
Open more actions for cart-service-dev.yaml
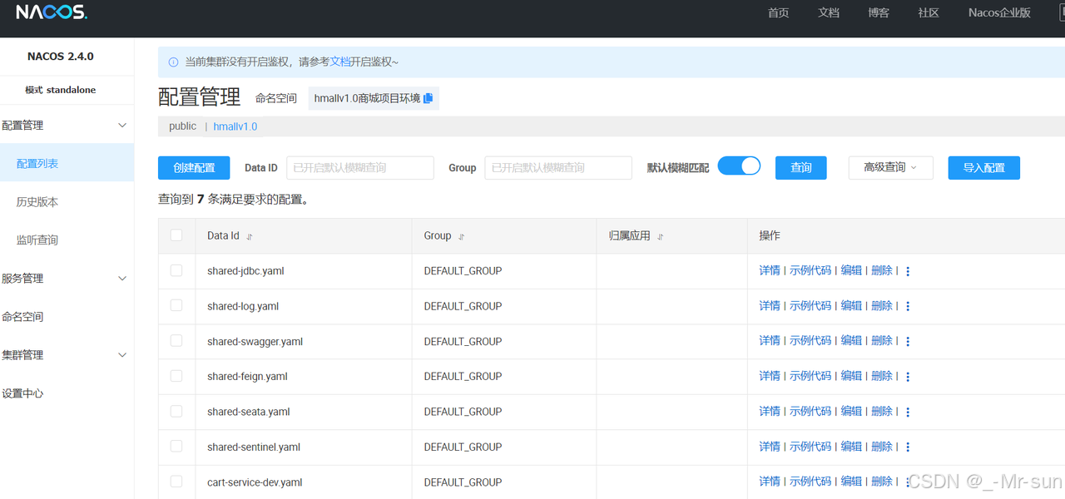coord(908,482)
